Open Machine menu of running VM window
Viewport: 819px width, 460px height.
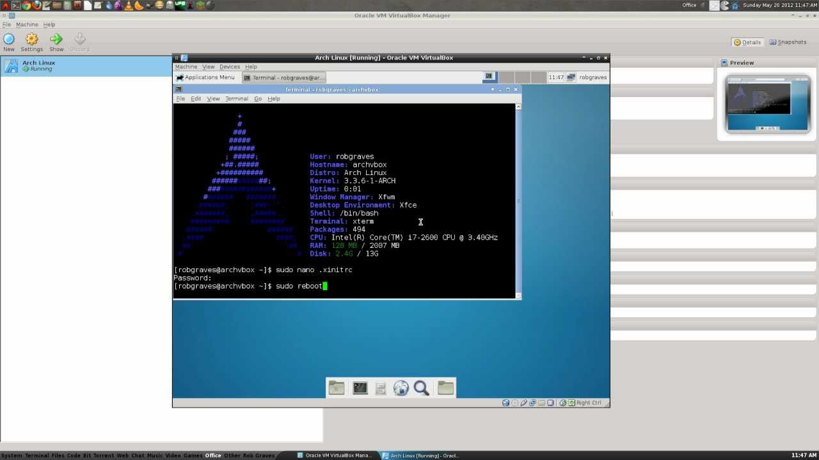pyautogui.click(x=186, y=66)
